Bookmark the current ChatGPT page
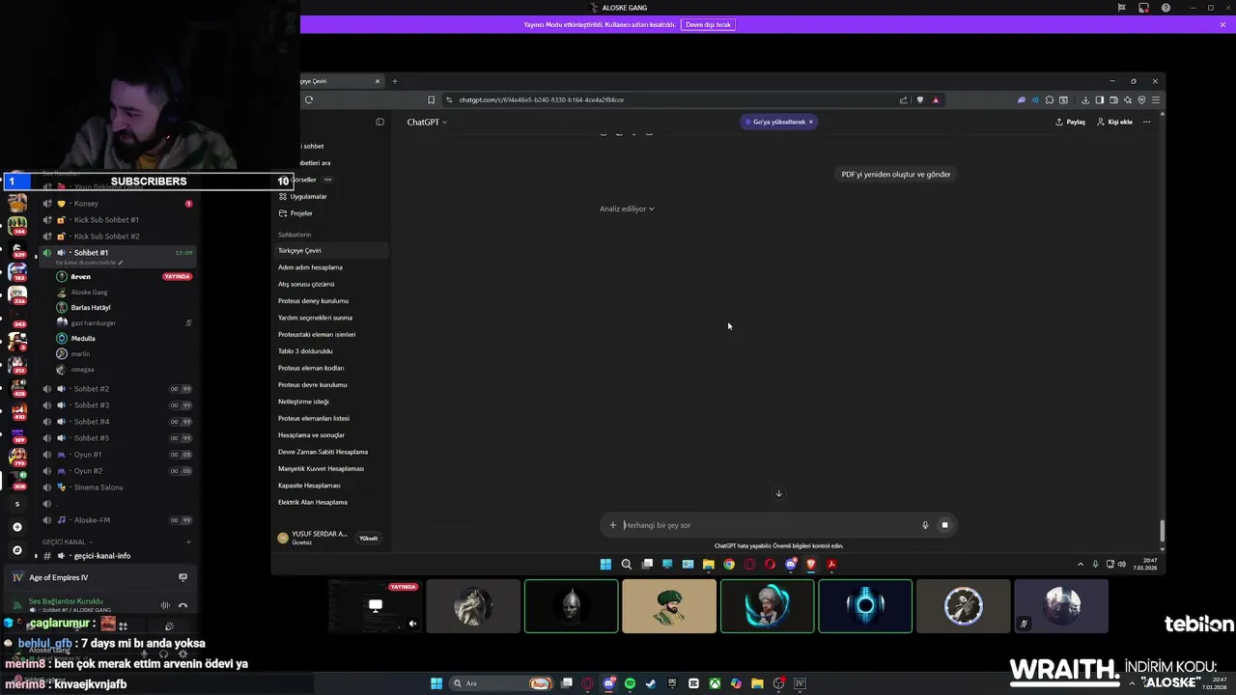 coord(431,99)
